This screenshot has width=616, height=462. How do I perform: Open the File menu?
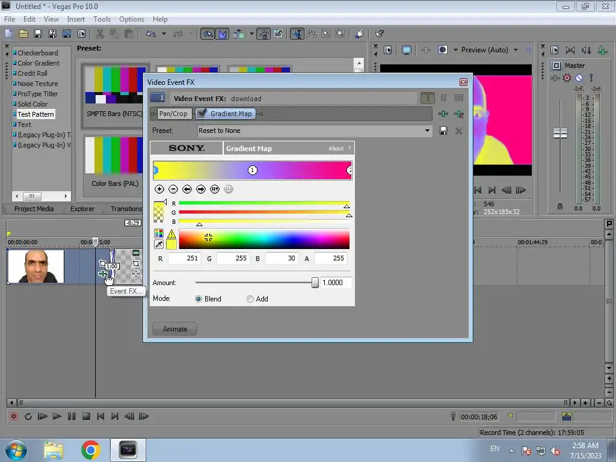[x=10, y=19]
